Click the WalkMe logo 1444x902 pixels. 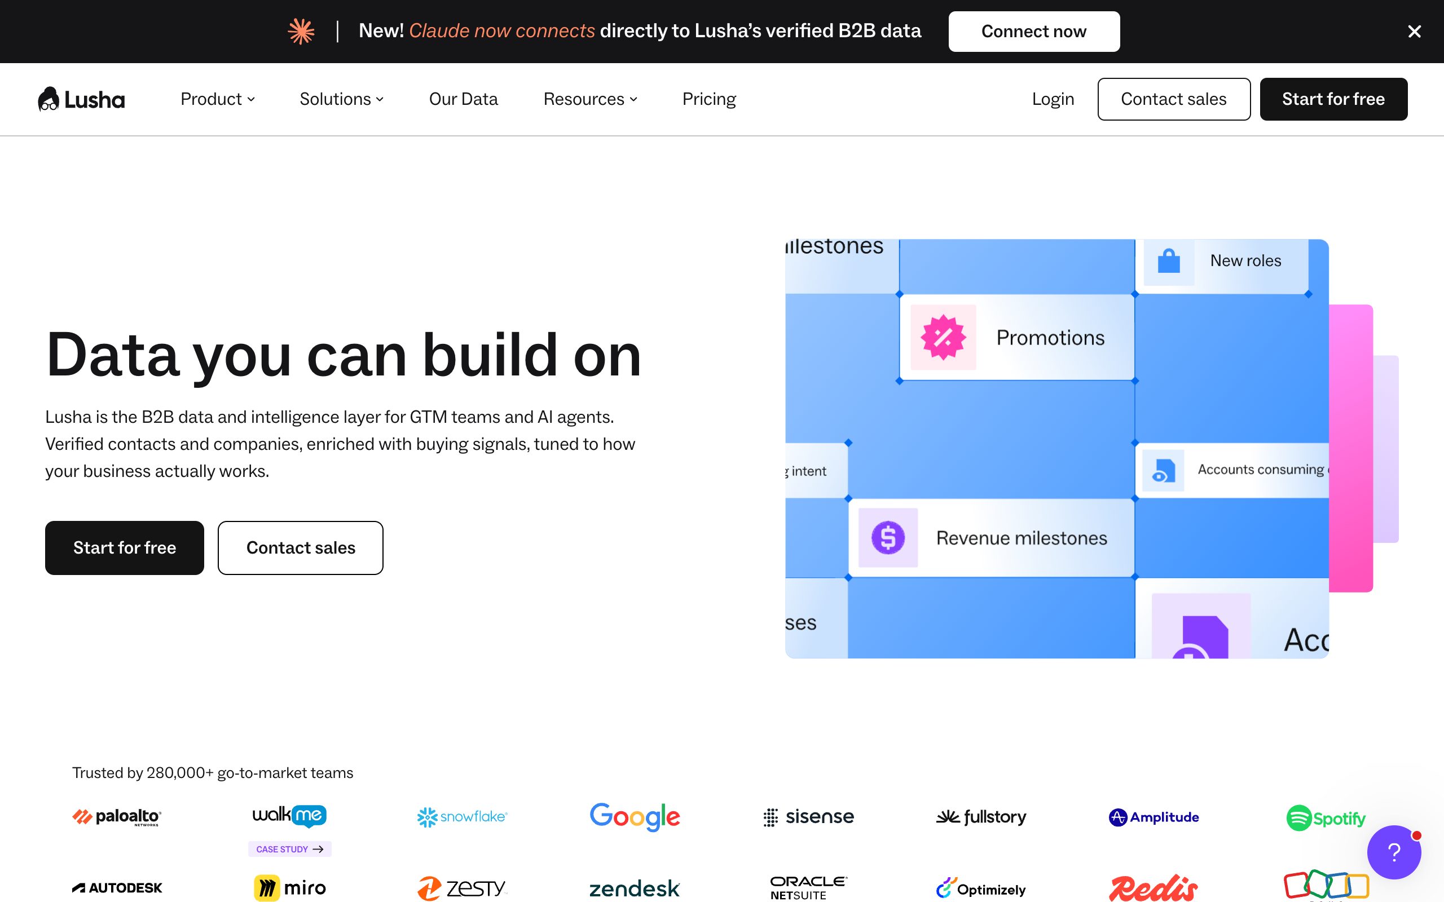[289, 816]
